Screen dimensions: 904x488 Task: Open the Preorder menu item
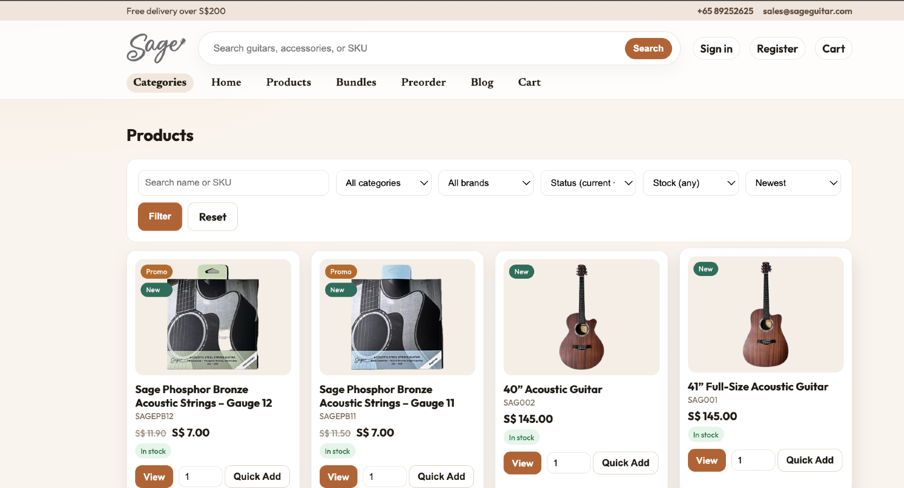coord(423,82)
